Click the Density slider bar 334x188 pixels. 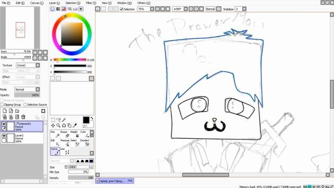pyautogui.click(x=81, y=178)
